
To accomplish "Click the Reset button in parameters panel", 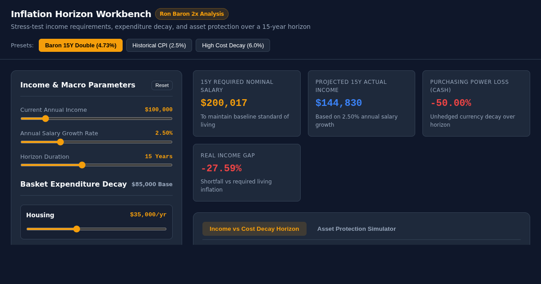I will (162, 85).
